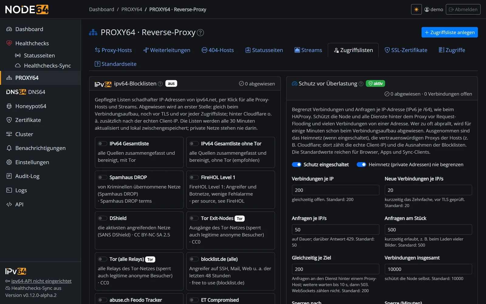
Task: Switch to Proxy-Hosts tab
Action: 113,50
